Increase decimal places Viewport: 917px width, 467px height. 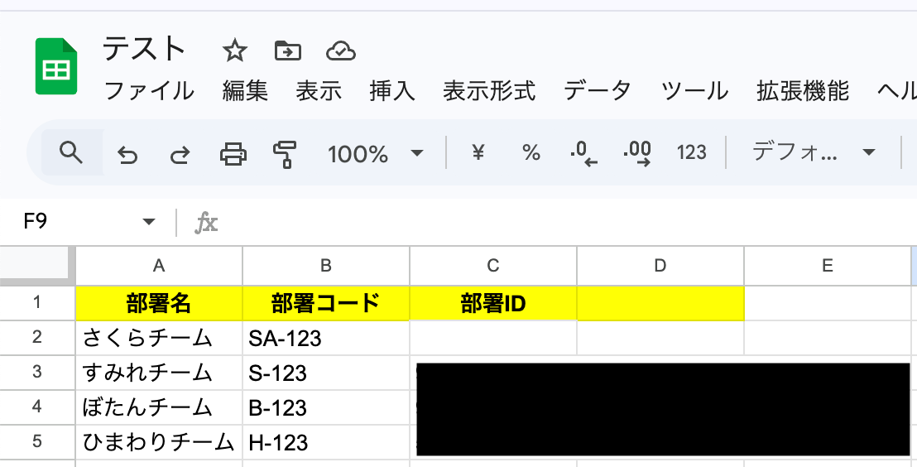[x=637, y=154]
